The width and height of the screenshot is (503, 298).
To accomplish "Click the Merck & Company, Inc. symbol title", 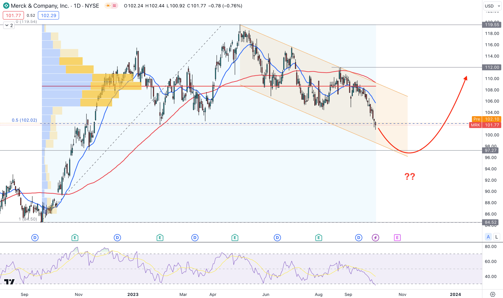I will pos(40,6).
